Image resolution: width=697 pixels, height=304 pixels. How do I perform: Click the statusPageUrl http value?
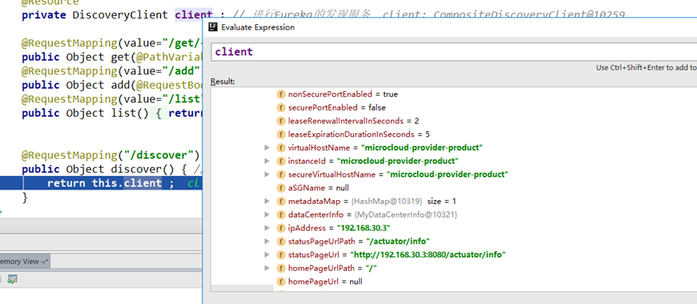[428, 255]
